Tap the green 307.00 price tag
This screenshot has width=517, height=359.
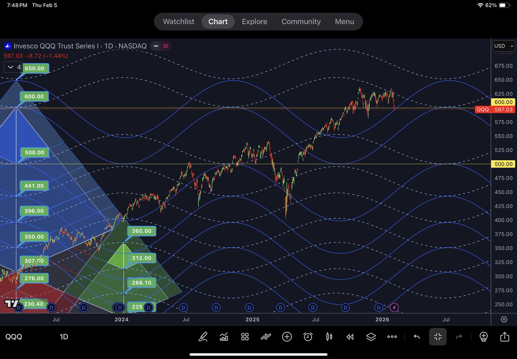pyautogui.click(x=34, y=261)
